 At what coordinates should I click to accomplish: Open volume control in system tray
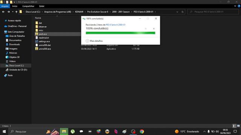pyautogui.click(x=217, y=132)
